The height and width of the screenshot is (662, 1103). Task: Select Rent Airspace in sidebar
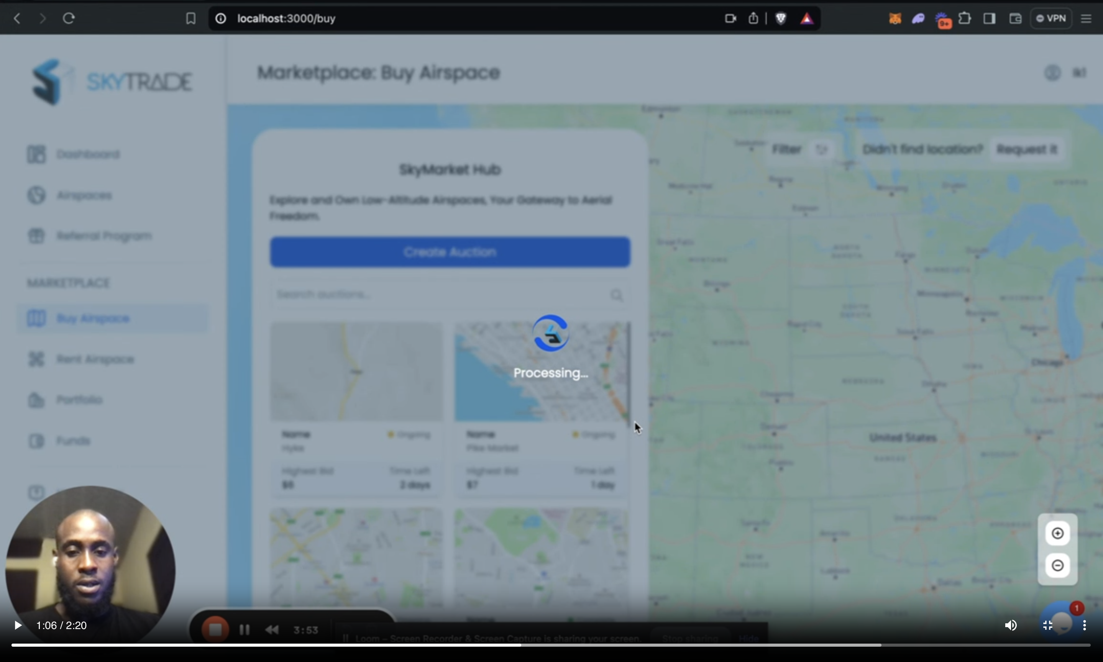[x=95, y=360]
